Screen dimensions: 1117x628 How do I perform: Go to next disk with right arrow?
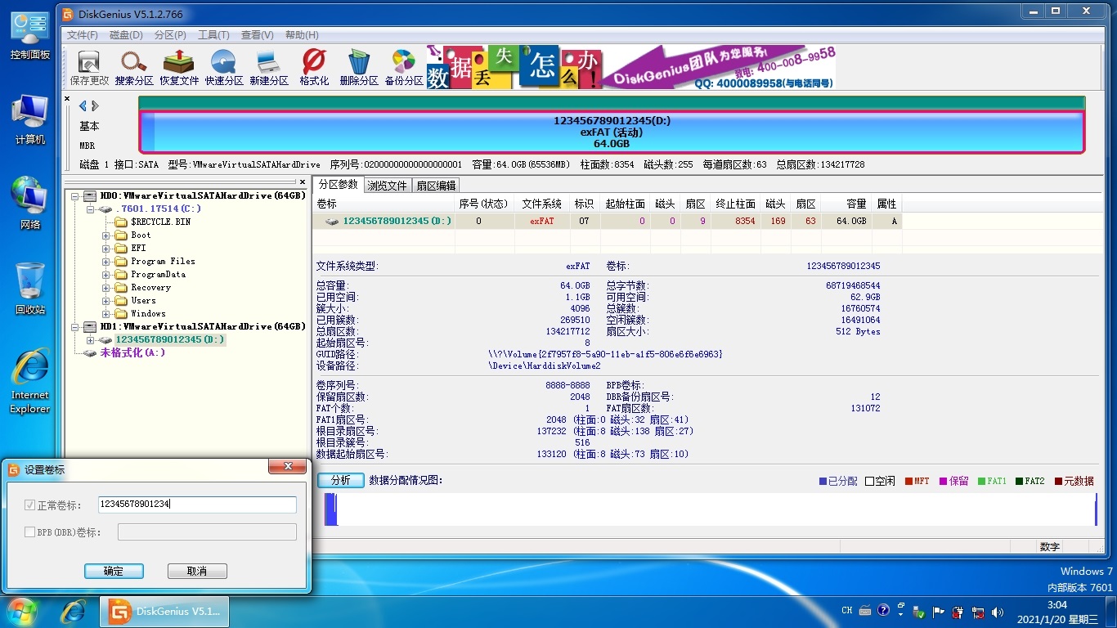(95, 106)
